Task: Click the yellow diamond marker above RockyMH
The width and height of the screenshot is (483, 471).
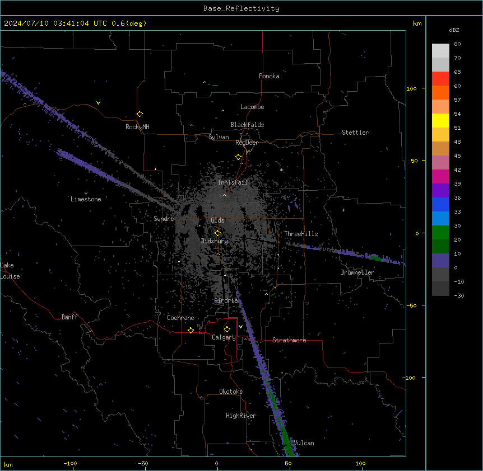Action: 140,114
